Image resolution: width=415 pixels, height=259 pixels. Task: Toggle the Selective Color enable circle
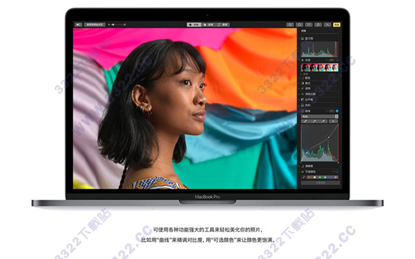(337, 172)
